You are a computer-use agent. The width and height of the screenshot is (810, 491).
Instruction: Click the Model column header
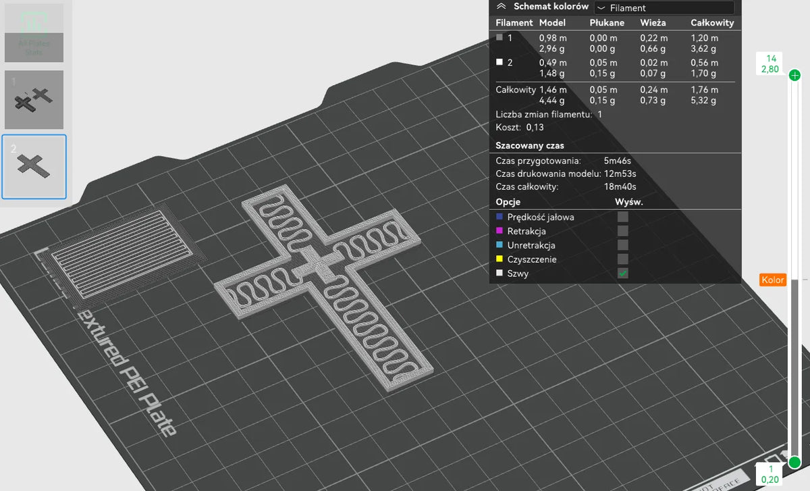pyautogui.click(x=552, y=22)
